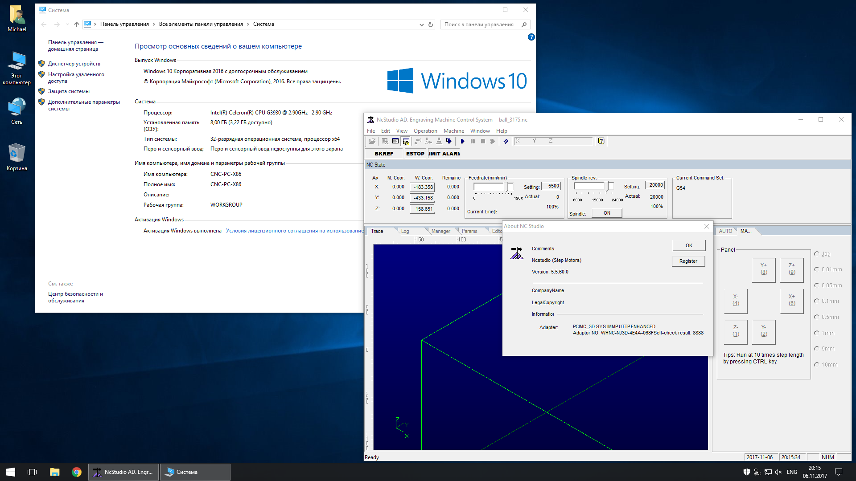
Task: Click the Pause toolbar icon
Action: click(473, 141)
